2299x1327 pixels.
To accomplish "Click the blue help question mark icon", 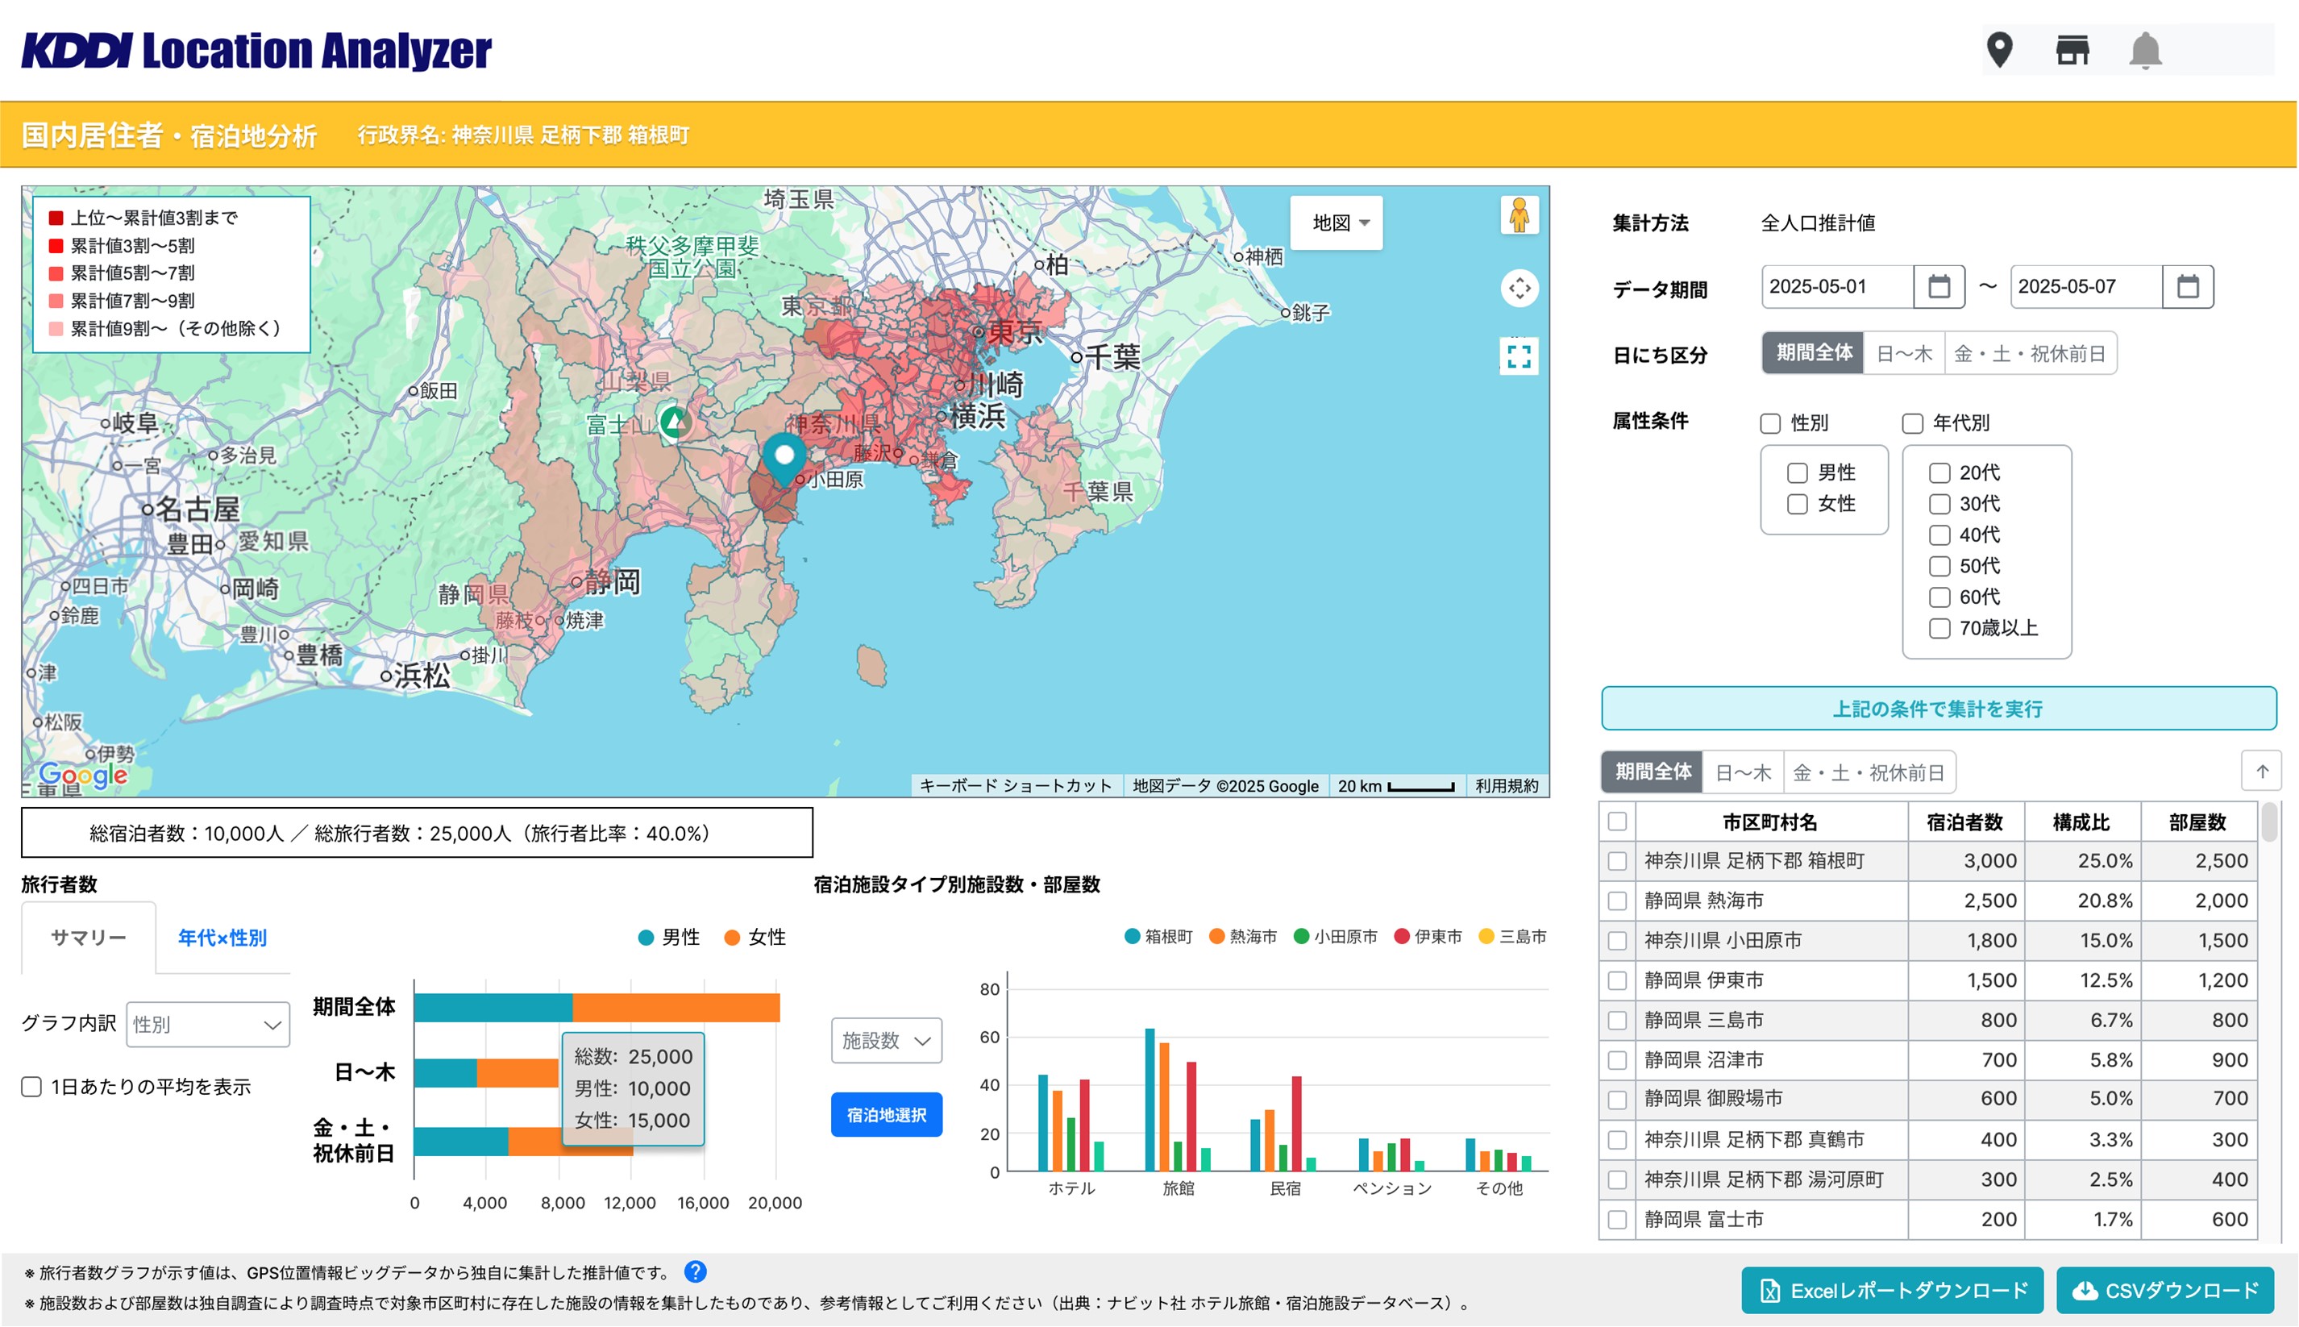I will pyautogui.click(x=695, y=1271).
